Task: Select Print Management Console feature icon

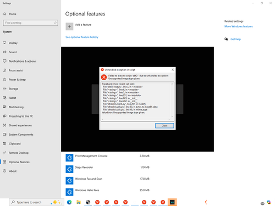Action: [x=69, y=158]
